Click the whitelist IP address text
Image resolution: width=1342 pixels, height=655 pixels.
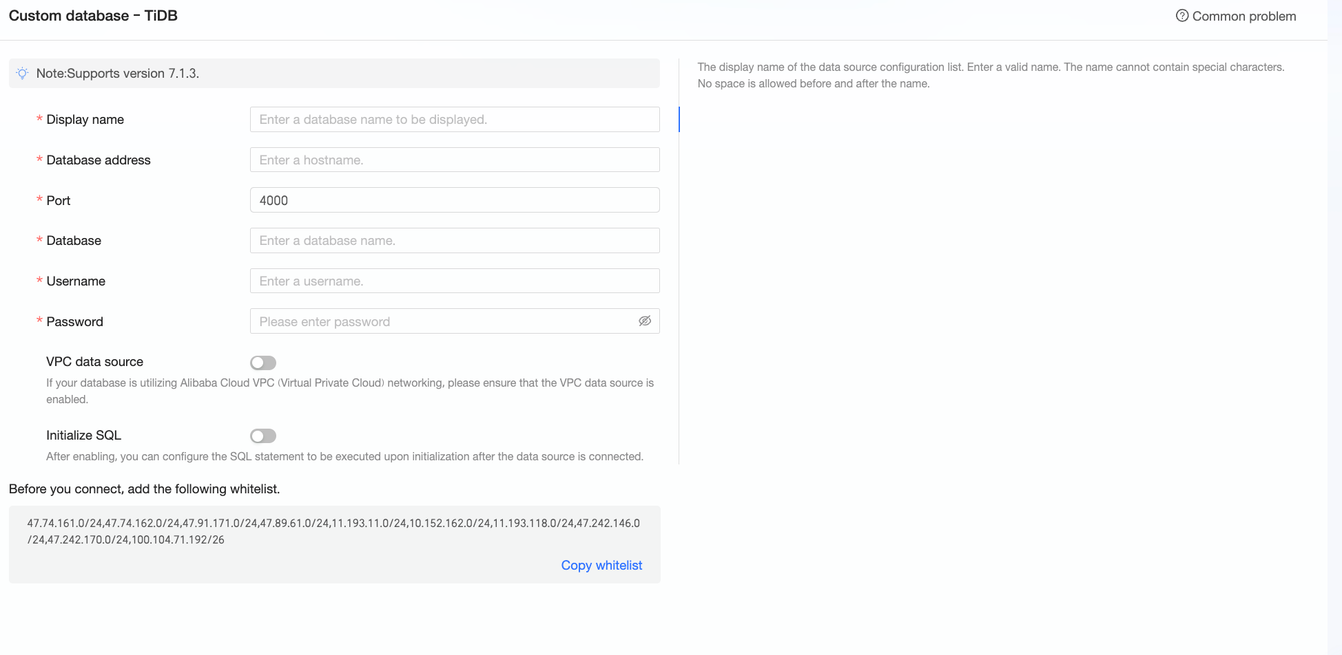coord(333,531)
